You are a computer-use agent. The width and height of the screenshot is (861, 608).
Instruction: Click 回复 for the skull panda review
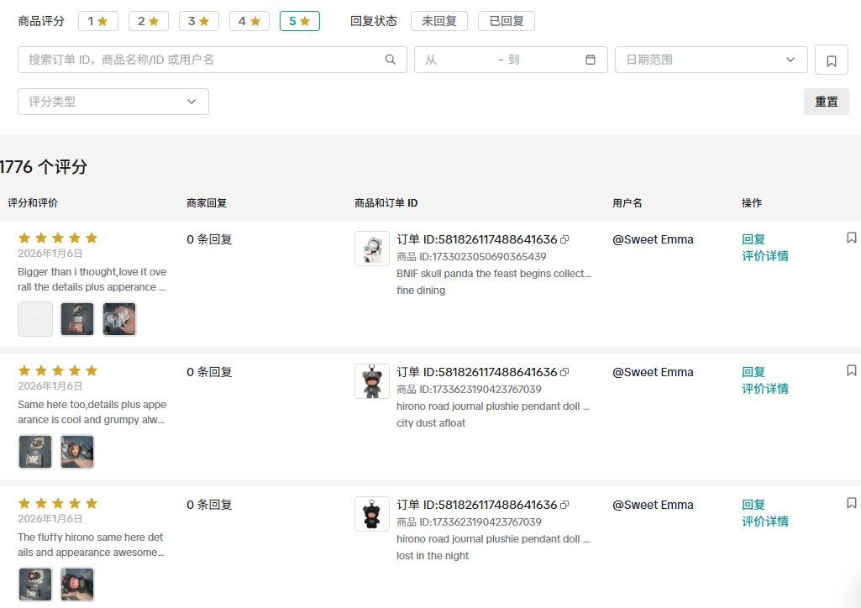(x=753, y=239)
